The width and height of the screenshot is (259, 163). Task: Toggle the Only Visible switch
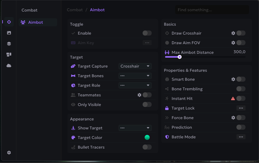coord(147,105)
